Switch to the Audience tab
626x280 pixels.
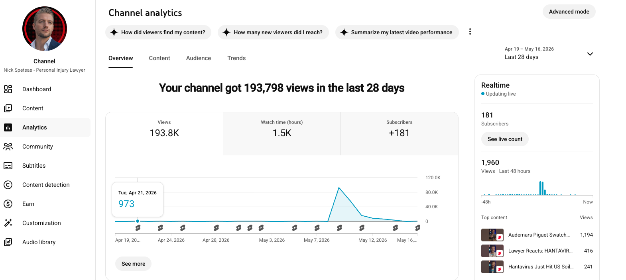(x=199, y=58)
